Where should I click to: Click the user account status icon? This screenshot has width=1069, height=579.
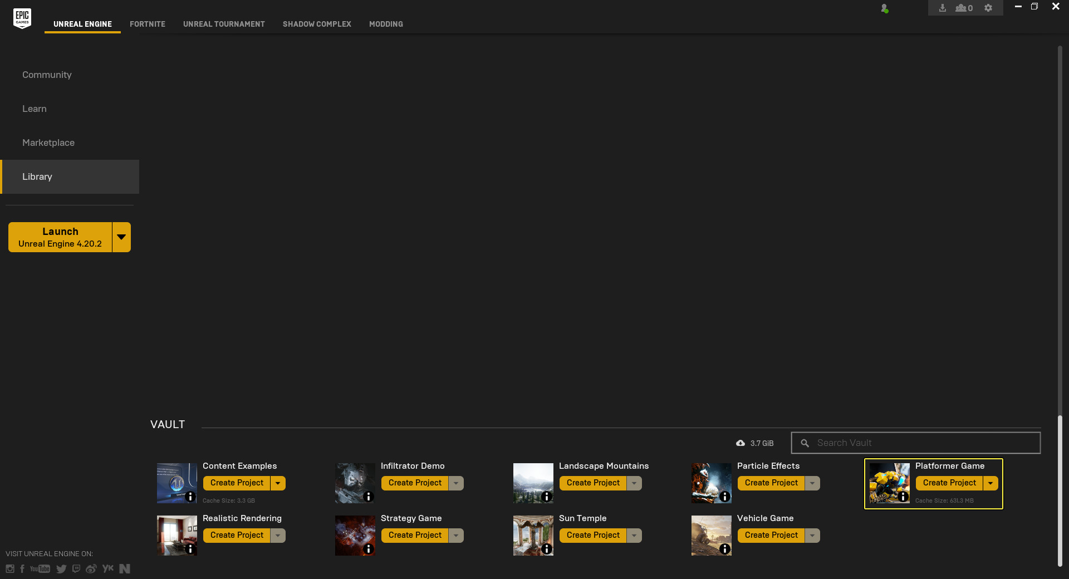[x=884, y=8]
